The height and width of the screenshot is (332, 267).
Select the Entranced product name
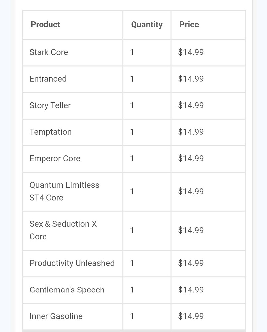48,79
